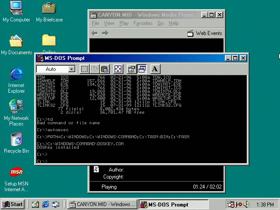This screenshot has height=210, width=280.
Task: Click the TLINK32.CFG filename in listing
Action: tap(167, 105)
